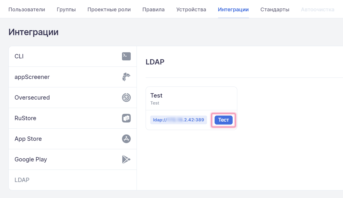343x198 pixels.
Task: Click the appScreener logo icon
Action: [x=126, y=77]
